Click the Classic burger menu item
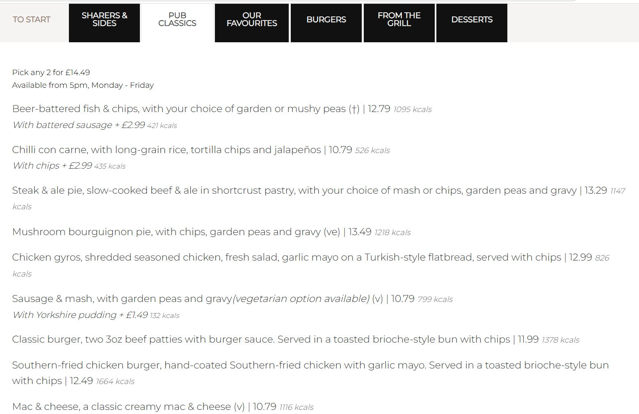Viewport: 639px width, 414px height. point(261,339)
